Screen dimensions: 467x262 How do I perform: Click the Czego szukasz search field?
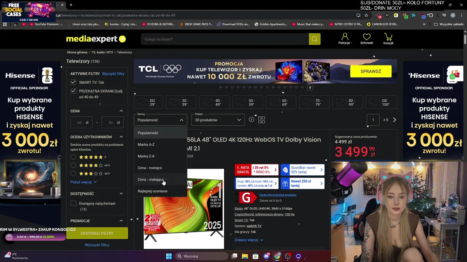click(x=225, y=39)
